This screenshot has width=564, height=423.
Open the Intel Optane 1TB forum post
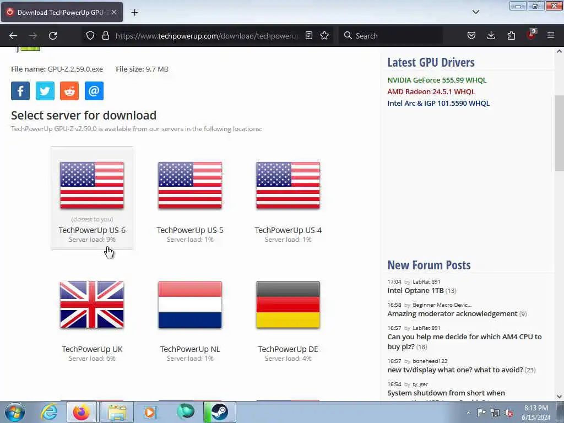point(415,291)
